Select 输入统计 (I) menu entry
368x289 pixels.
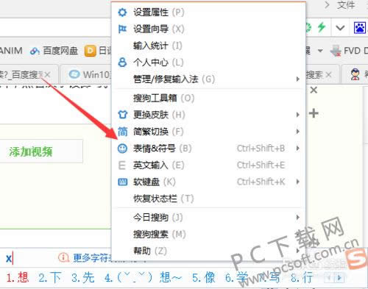[208, 46]
